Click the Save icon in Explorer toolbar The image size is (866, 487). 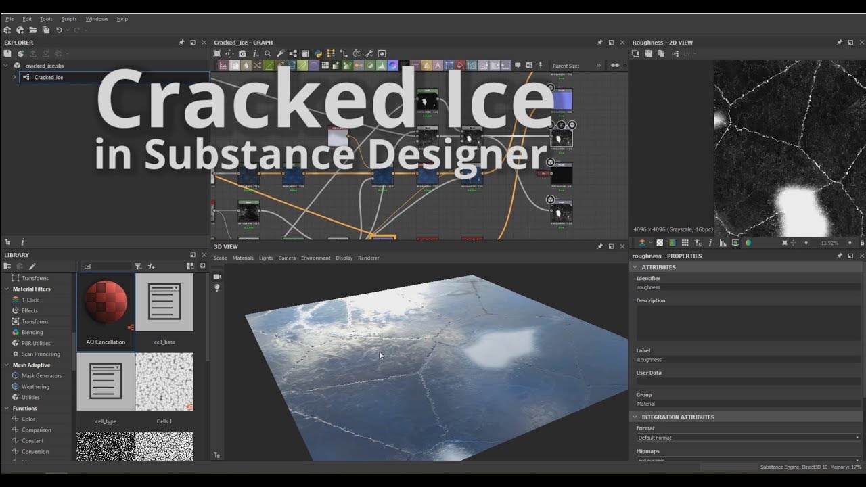pos(7,53)
